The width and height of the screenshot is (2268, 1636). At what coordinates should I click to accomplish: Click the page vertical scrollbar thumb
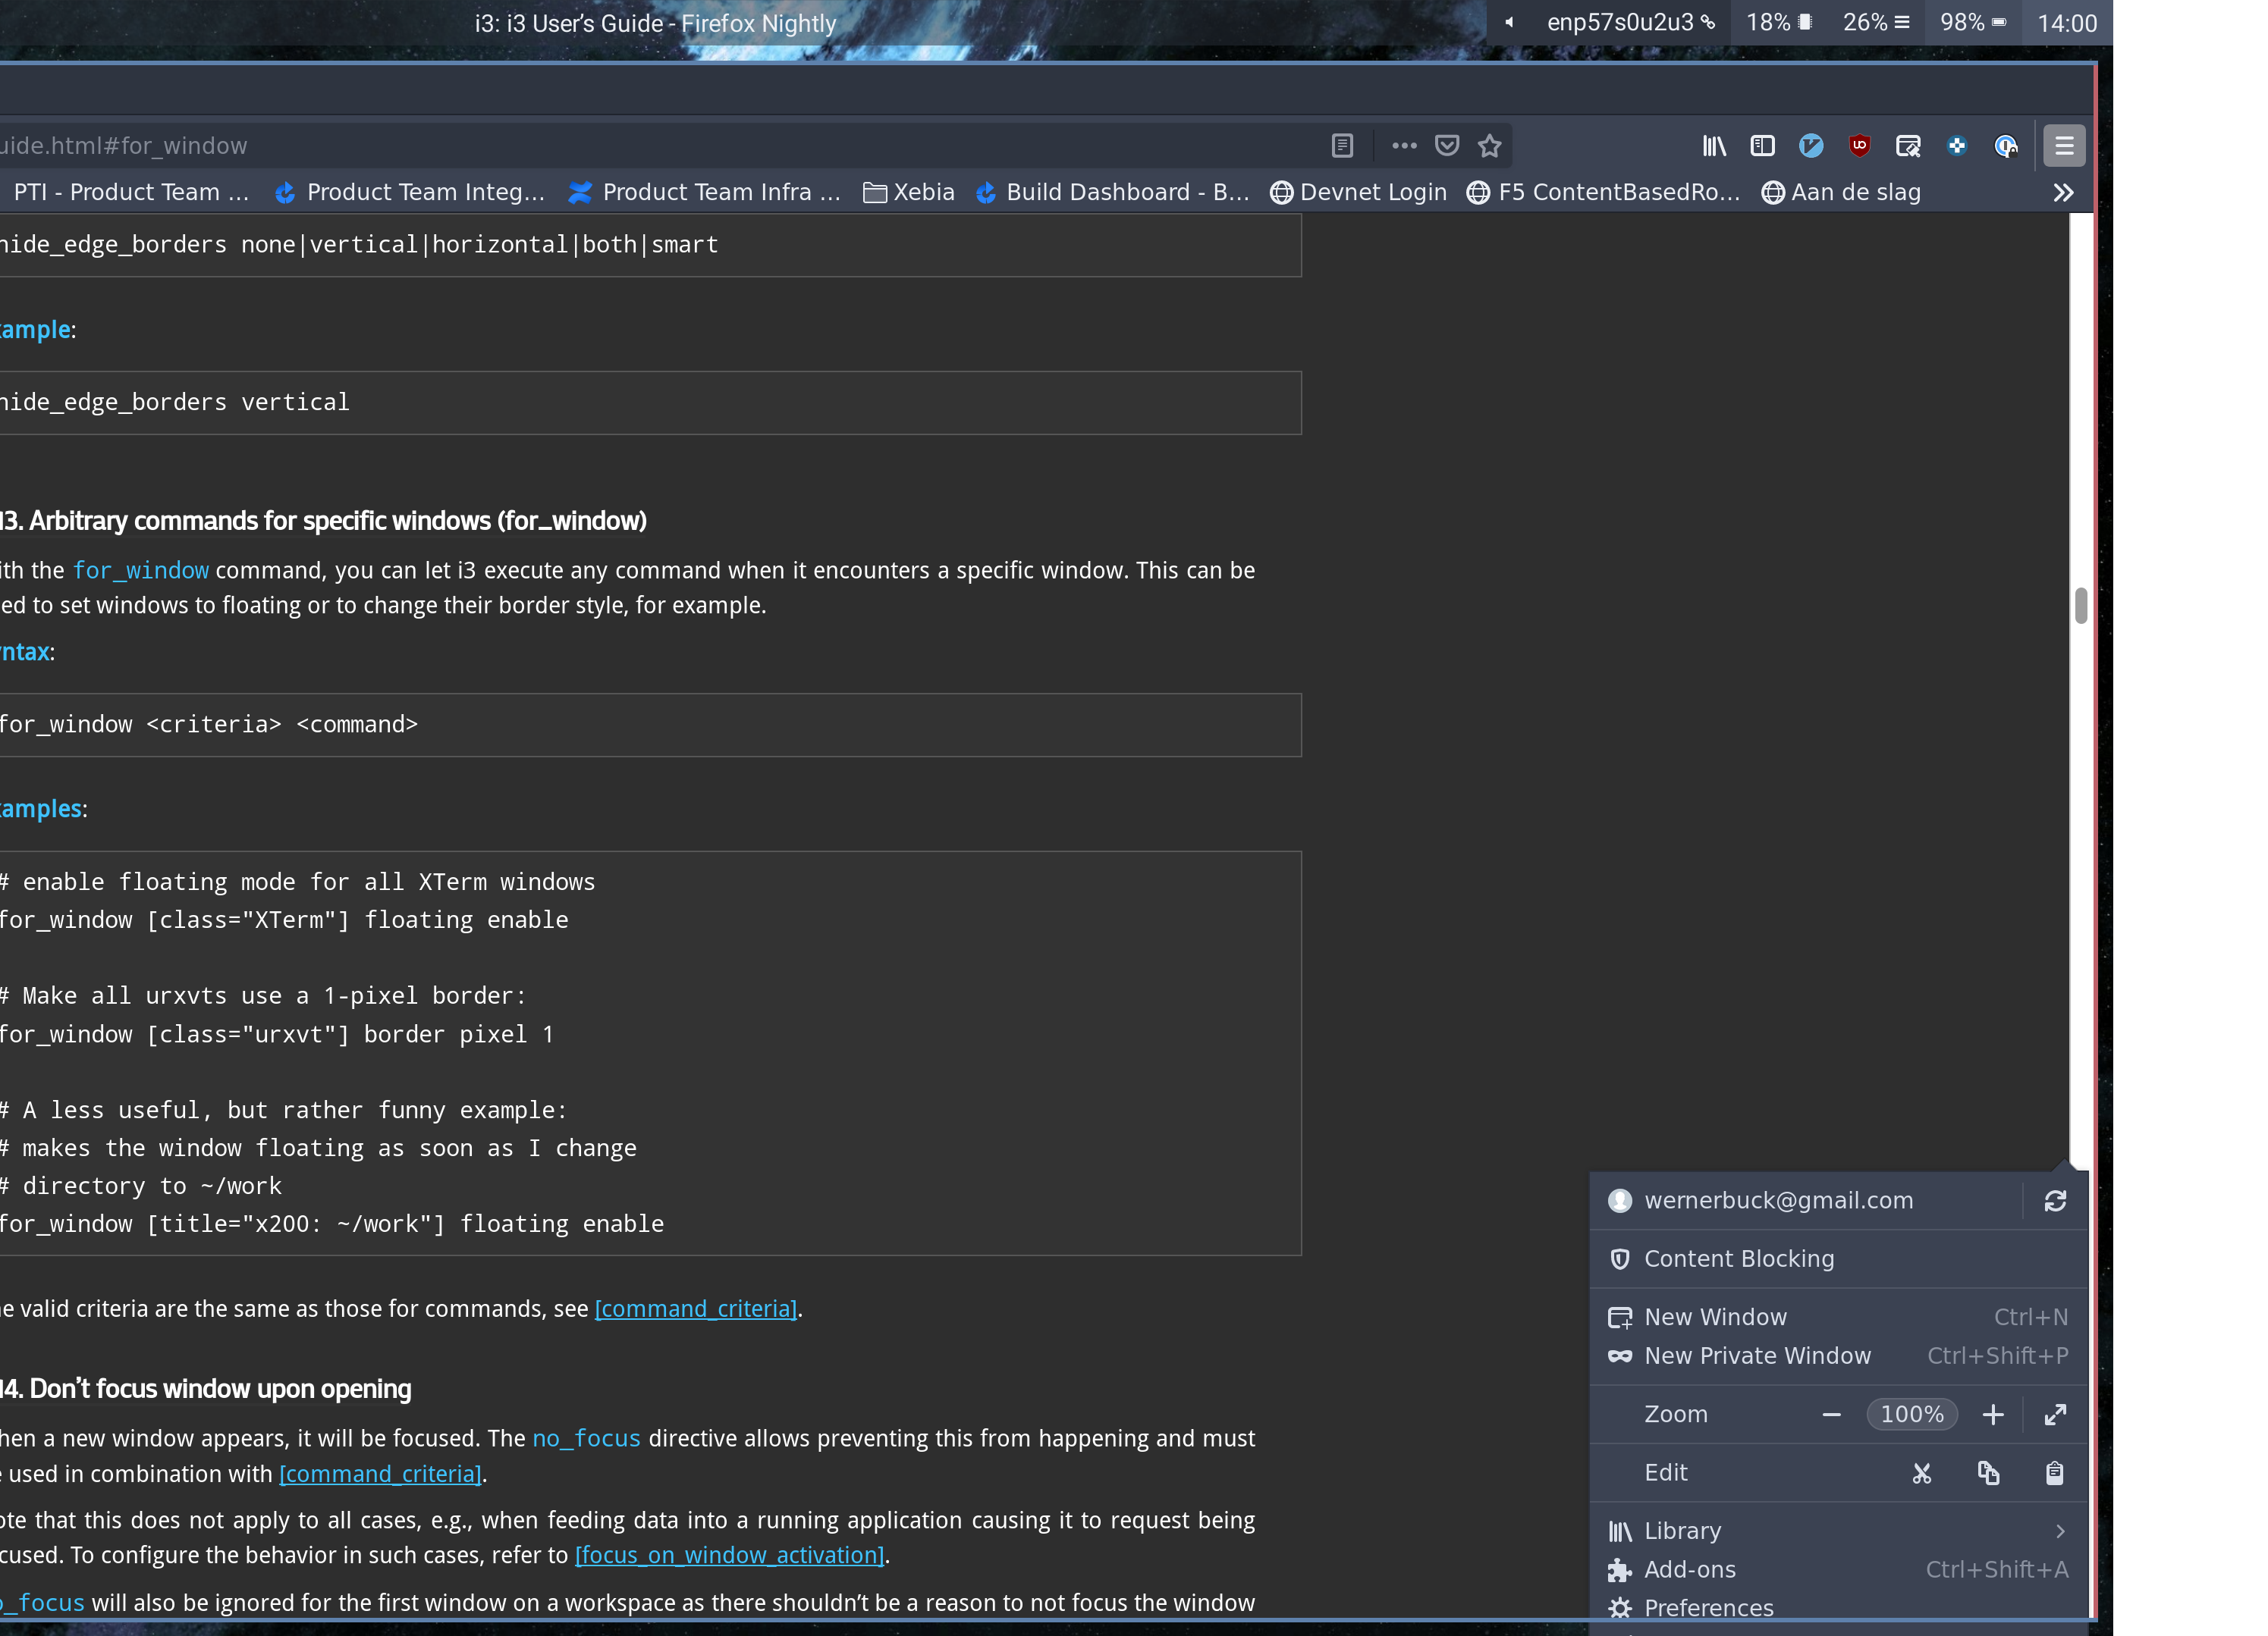[x=2080, y=606]
